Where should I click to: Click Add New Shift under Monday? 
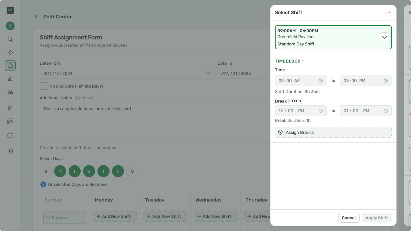pyautogui.click(x=115, y=216)
